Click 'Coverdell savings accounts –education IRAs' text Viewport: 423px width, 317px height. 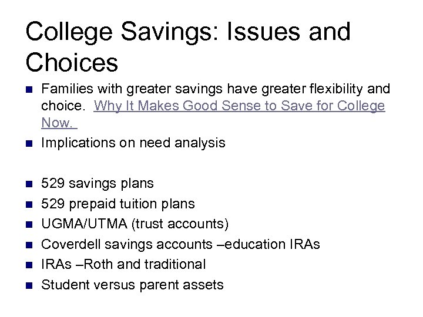[180, 244]
